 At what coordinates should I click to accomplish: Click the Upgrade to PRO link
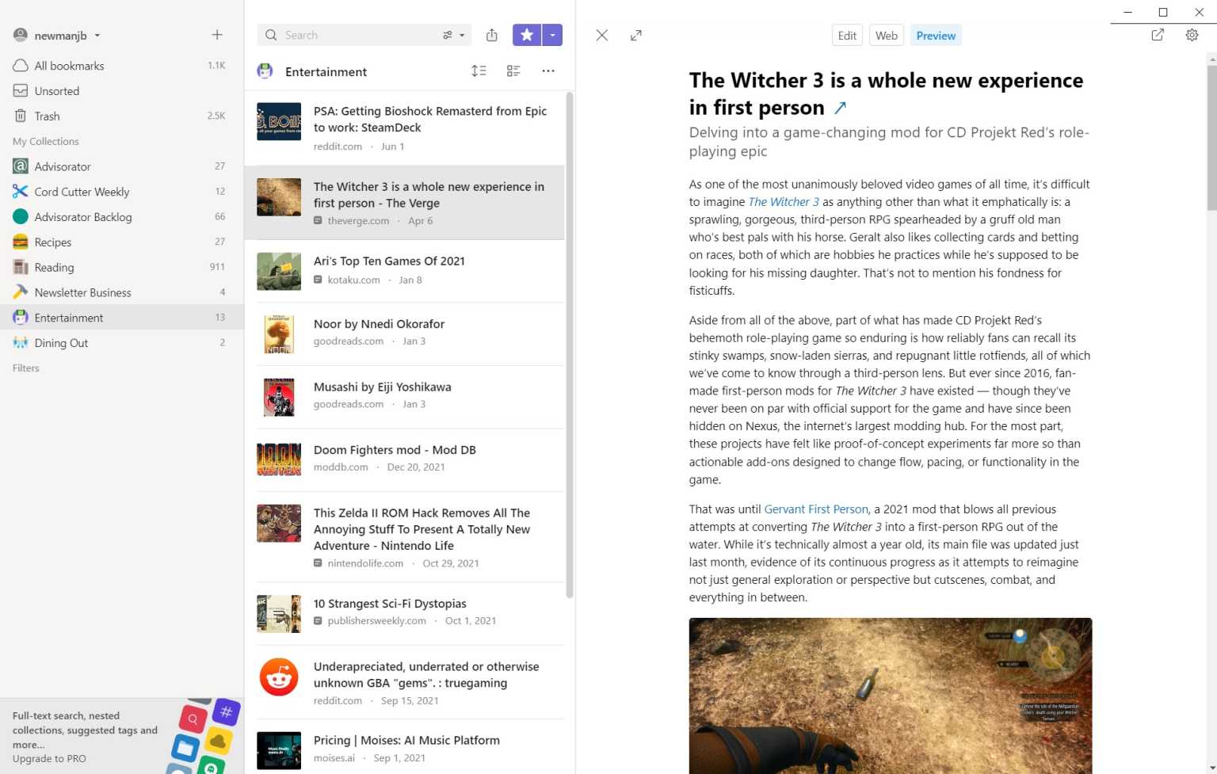49,758
